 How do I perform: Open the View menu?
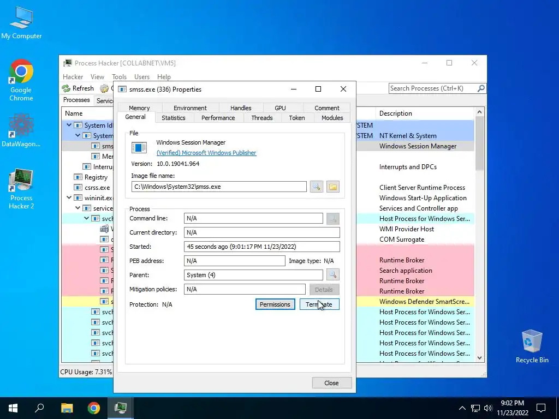click(x=97, y=76)
